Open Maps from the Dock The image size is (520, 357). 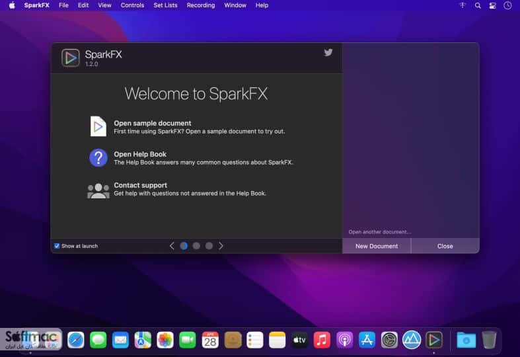[143, 340]
